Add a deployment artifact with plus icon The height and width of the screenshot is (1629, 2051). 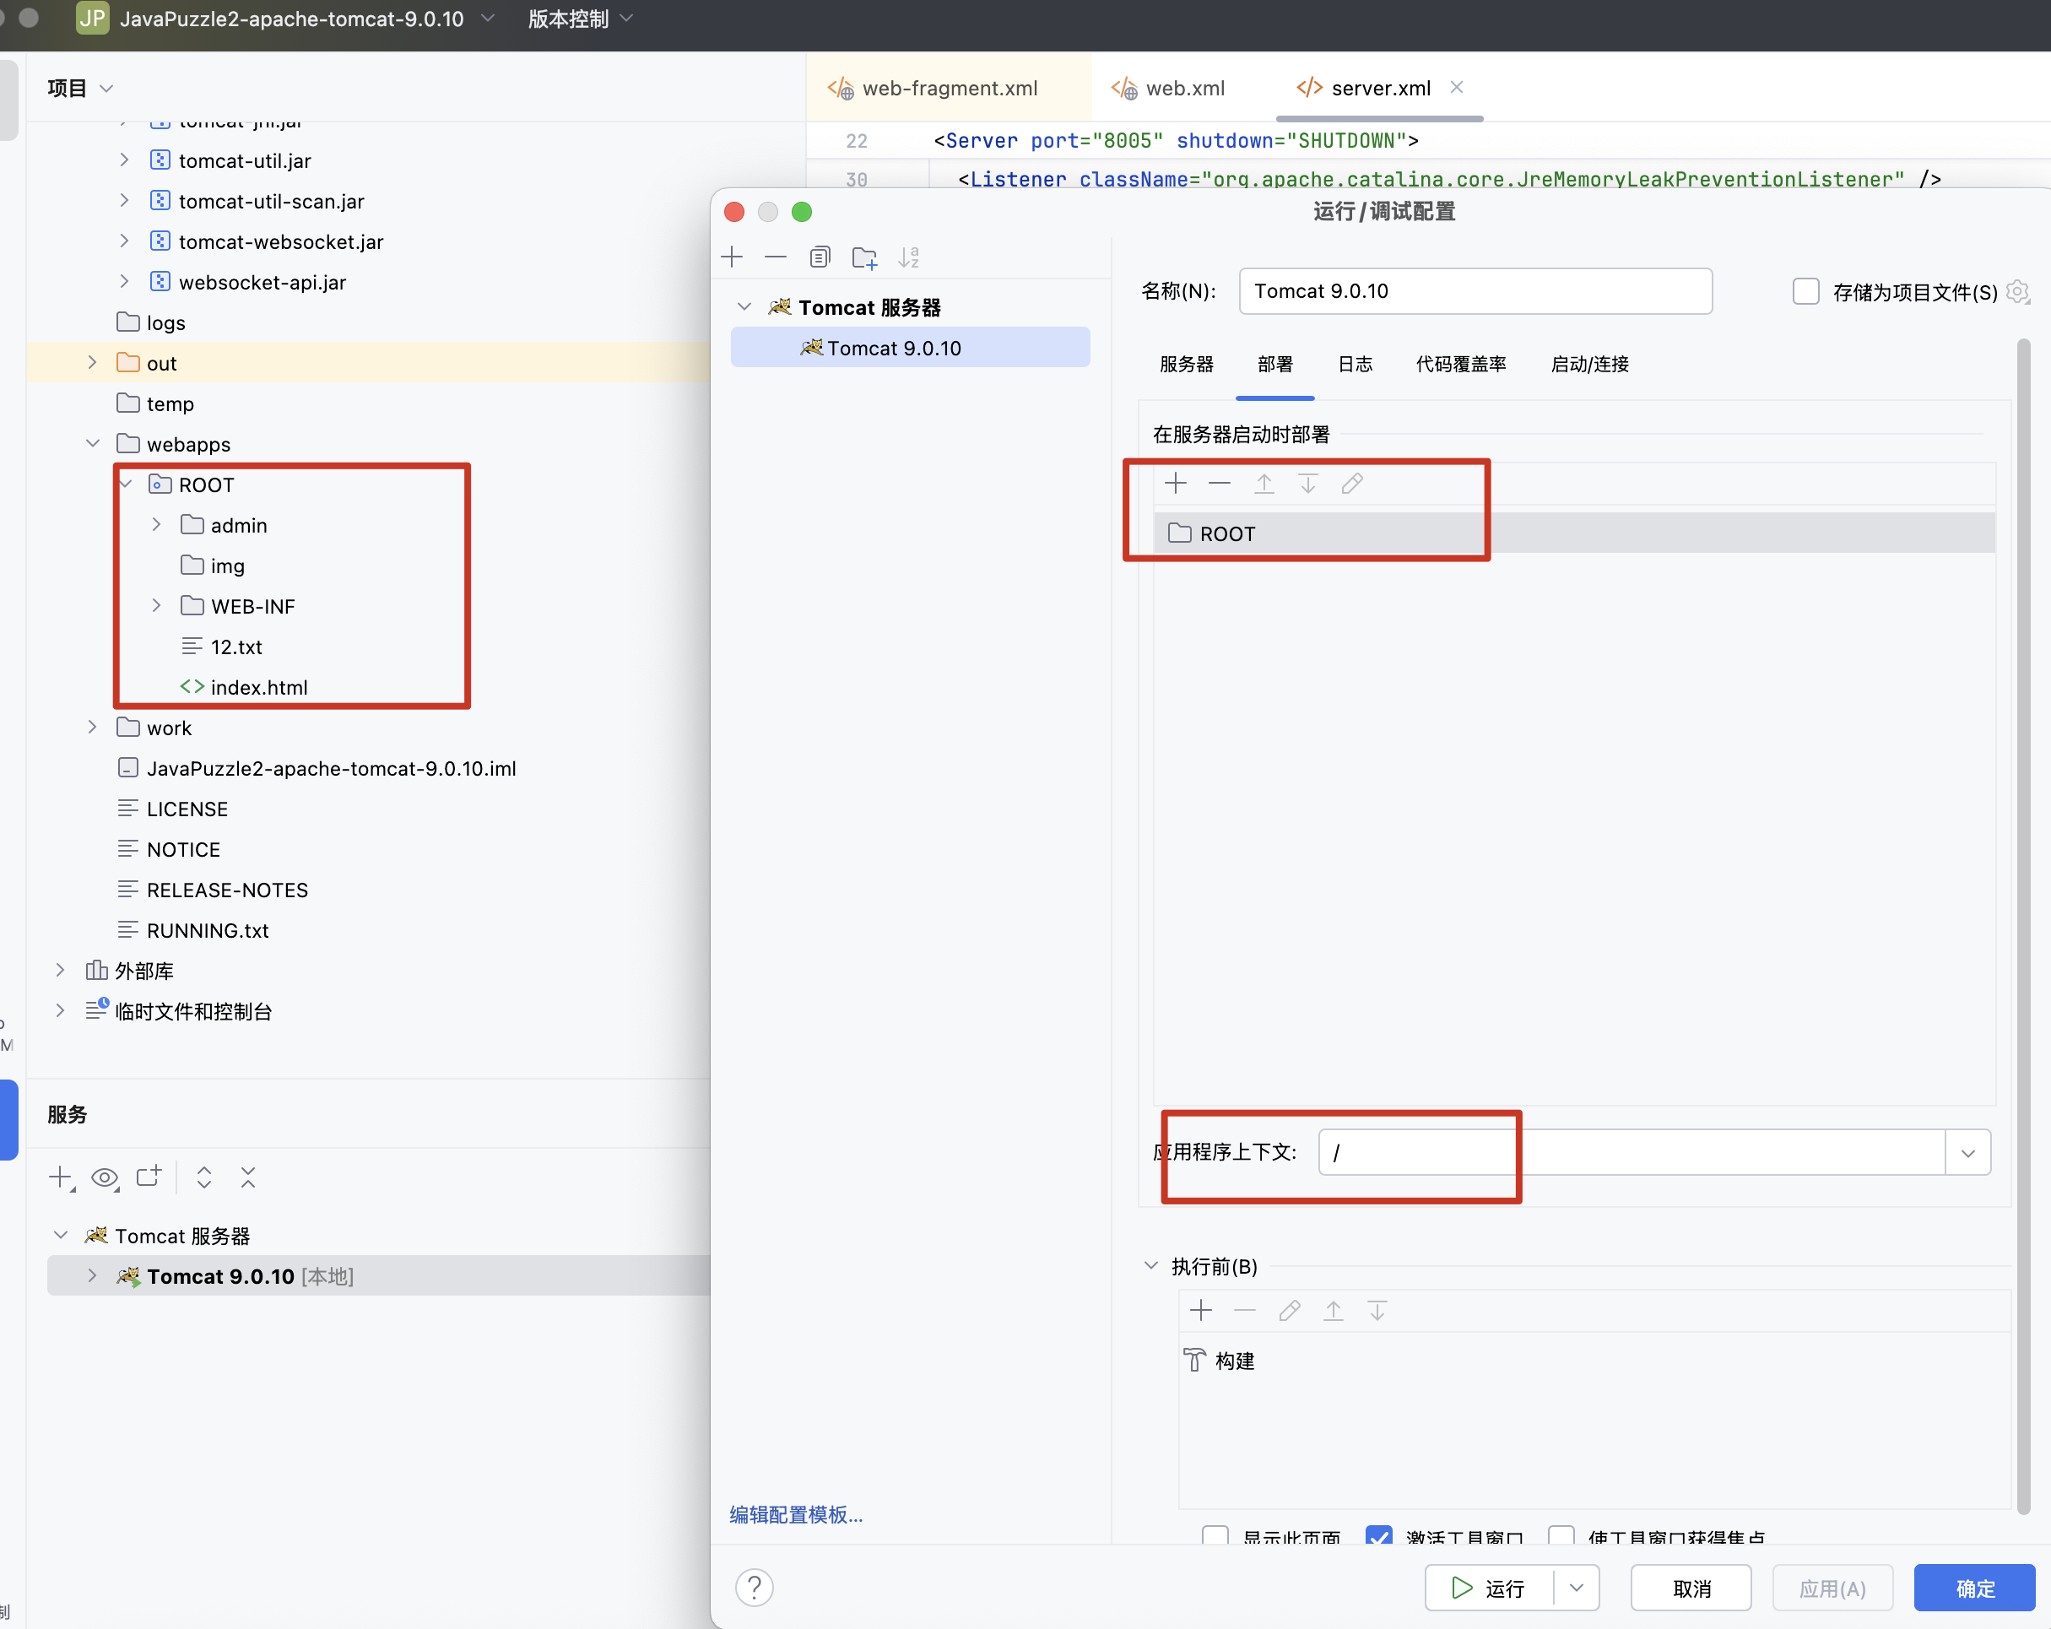(1176, 484)
